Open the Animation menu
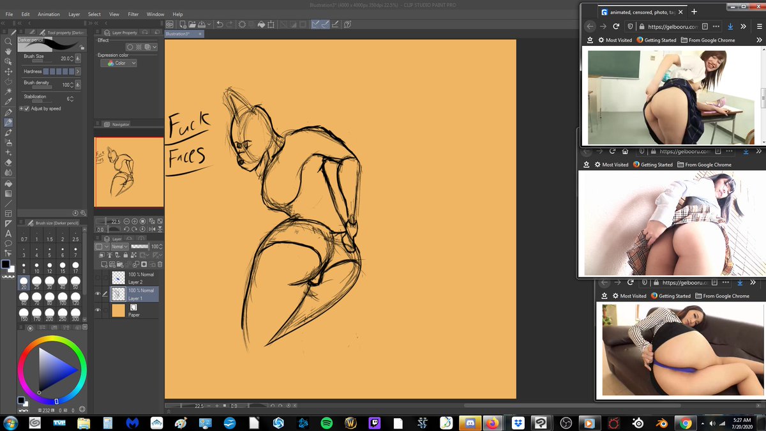This screenshot has width=766, height=431. coord(49,14)
